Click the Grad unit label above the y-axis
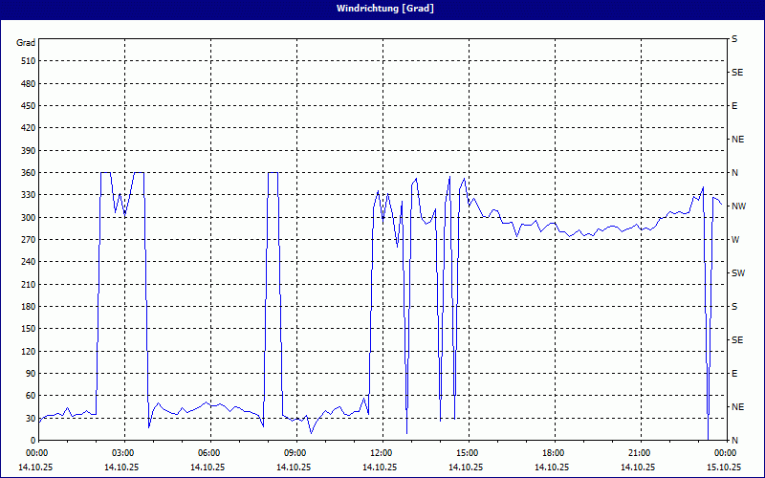765x478 pixels. [x=26, y=43]
